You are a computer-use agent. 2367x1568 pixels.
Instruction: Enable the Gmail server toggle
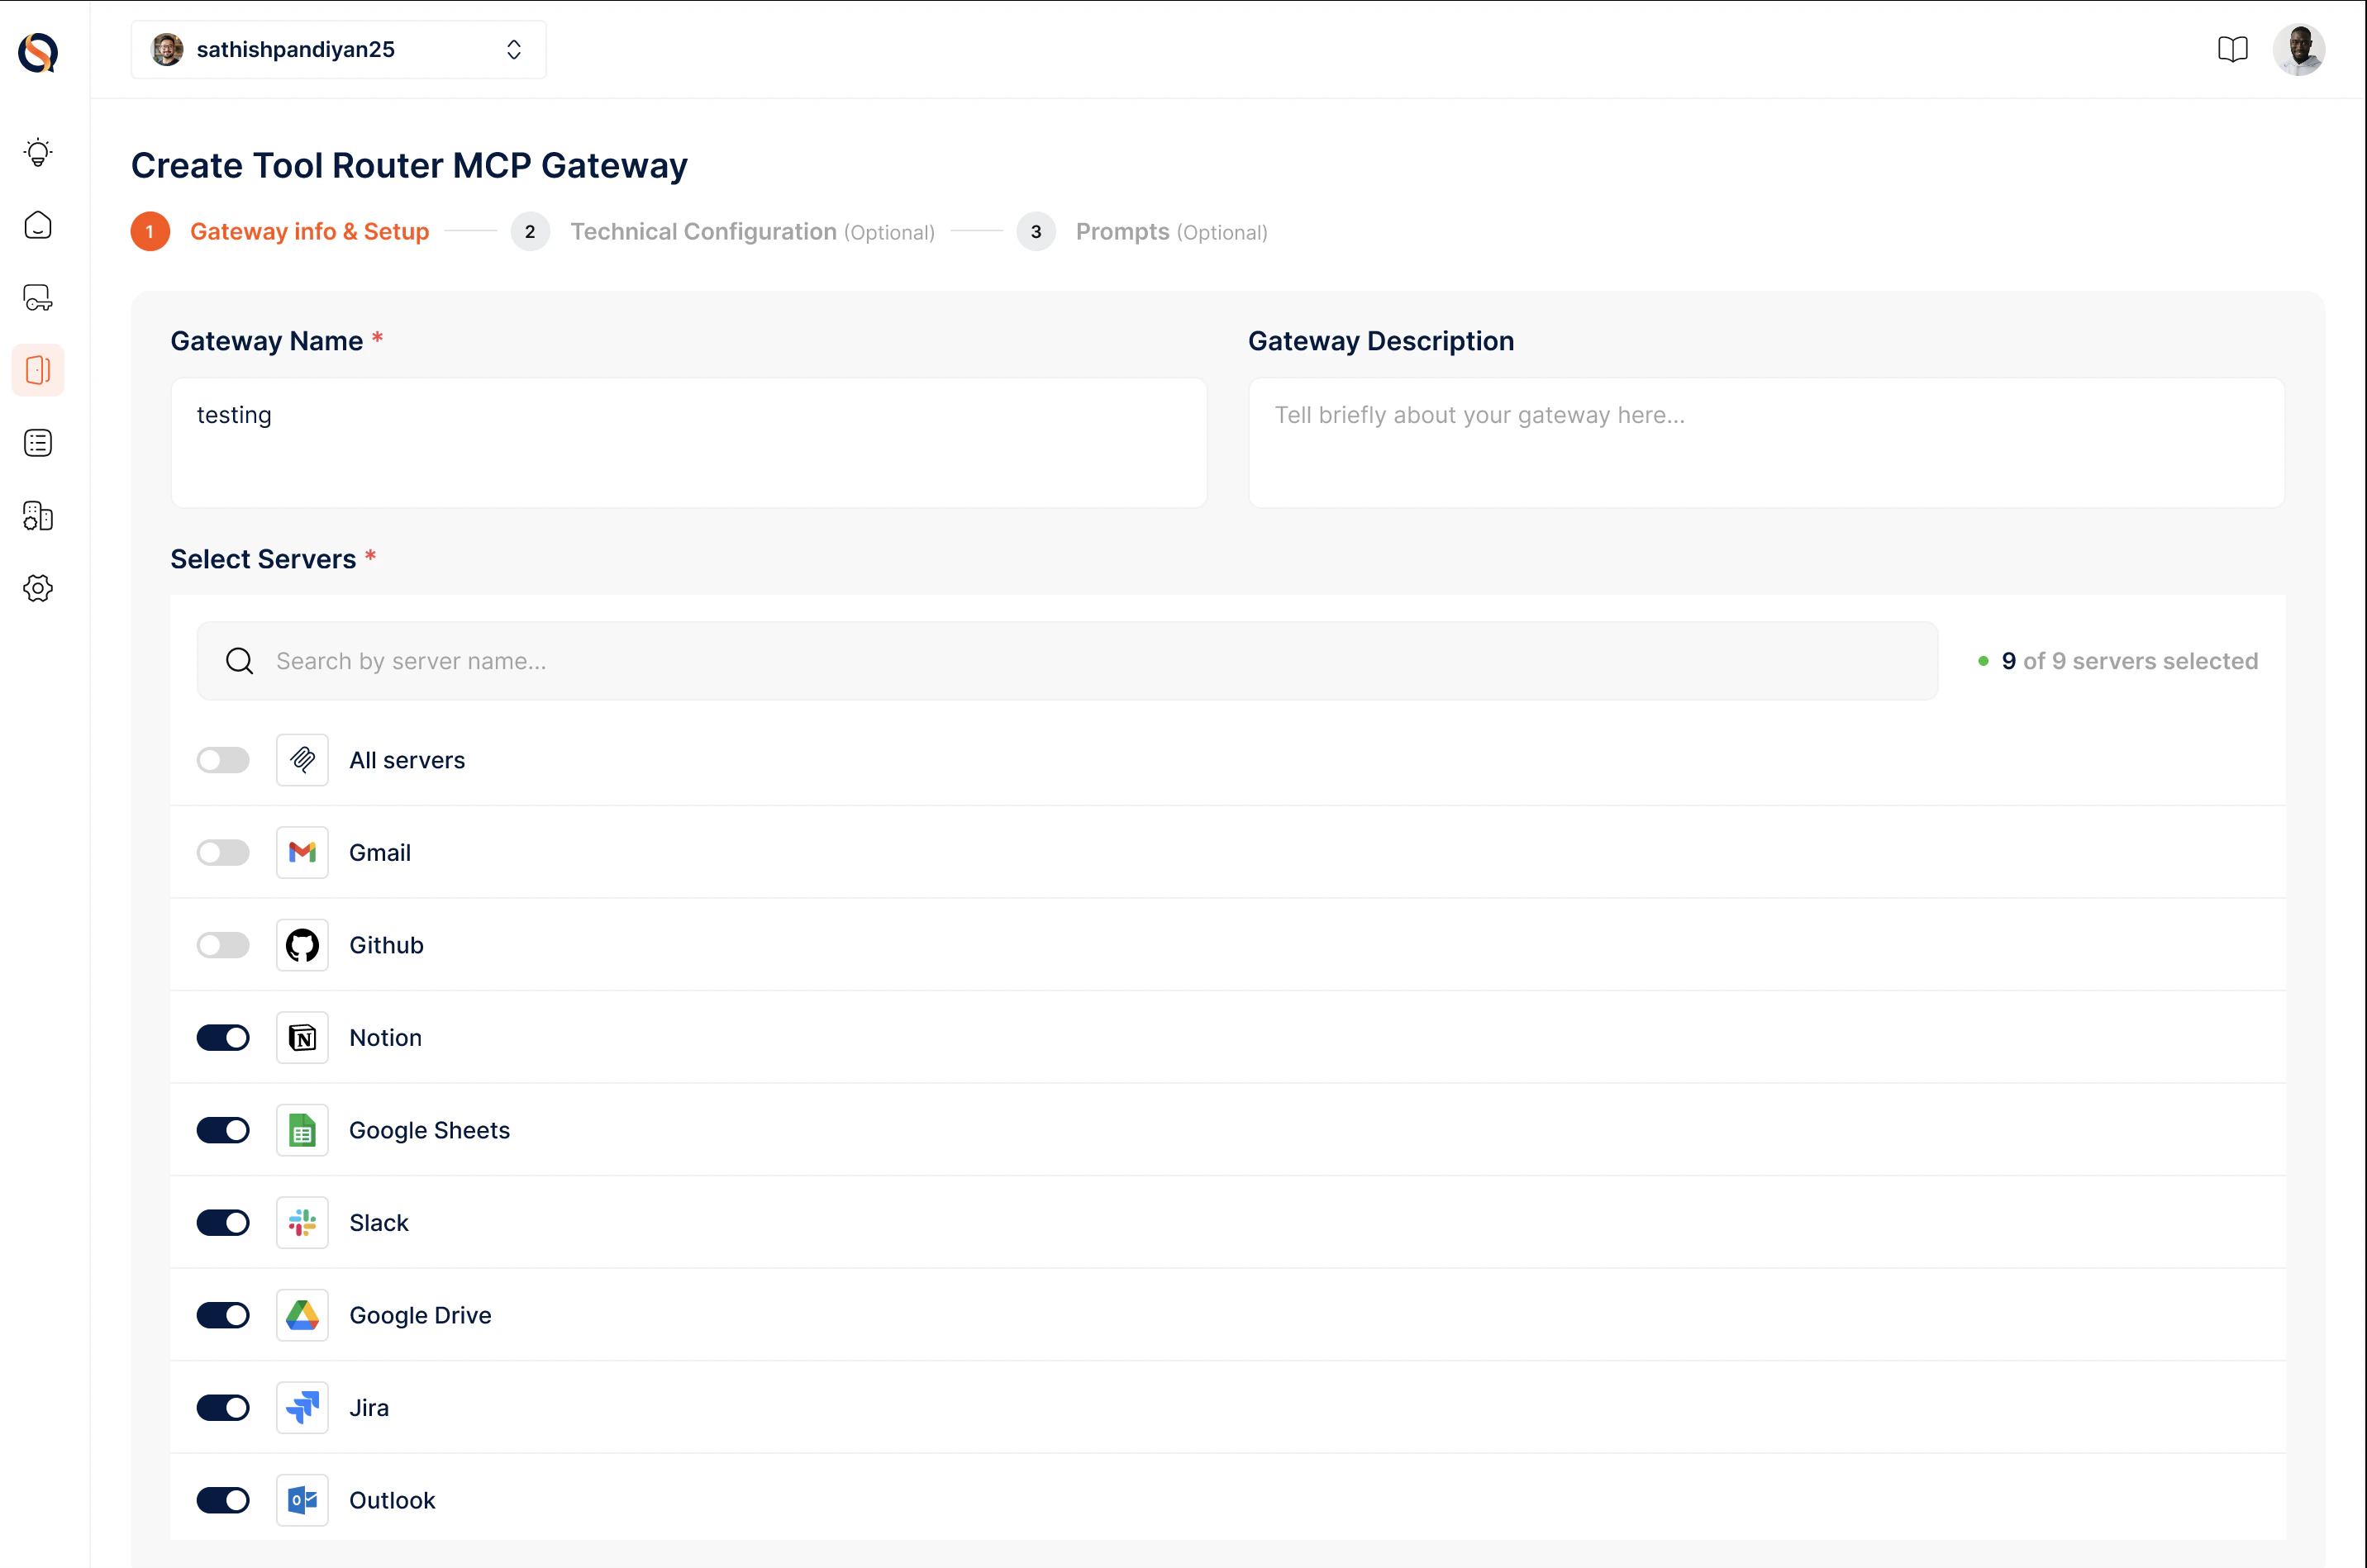tap(223, 853)
